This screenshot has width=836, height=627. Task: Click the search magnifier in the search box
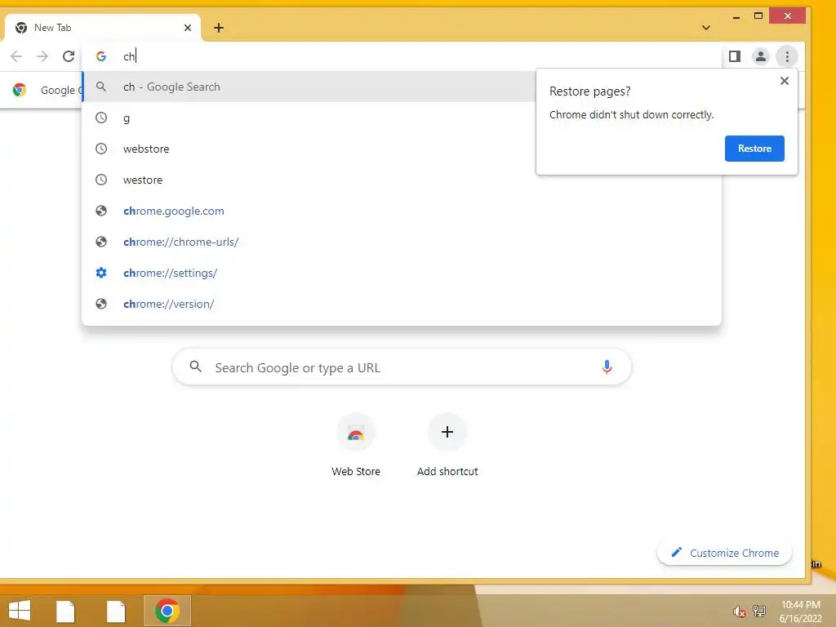point(196,367)
